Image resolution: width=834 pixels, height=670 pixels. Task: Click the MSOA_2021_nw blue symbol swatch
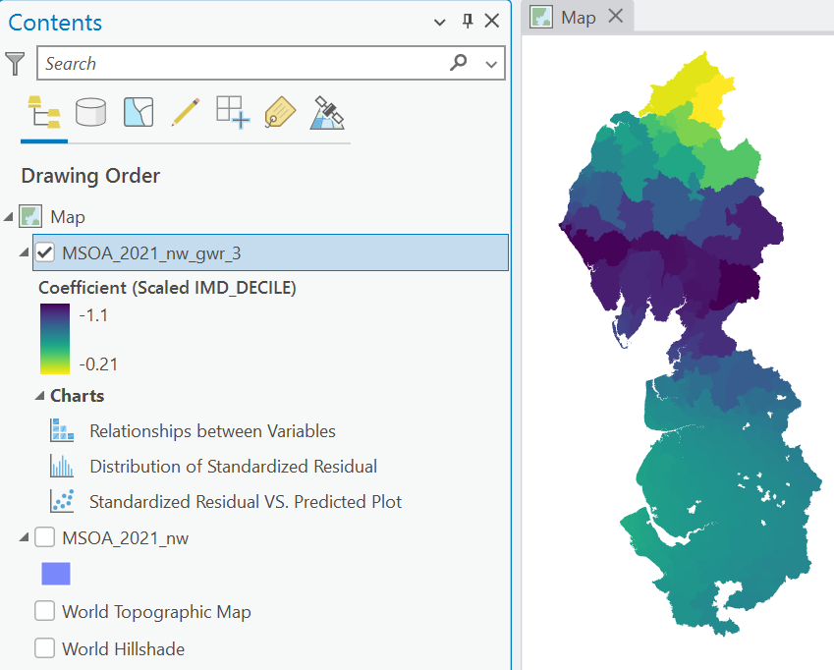click(x=56, y=574)
